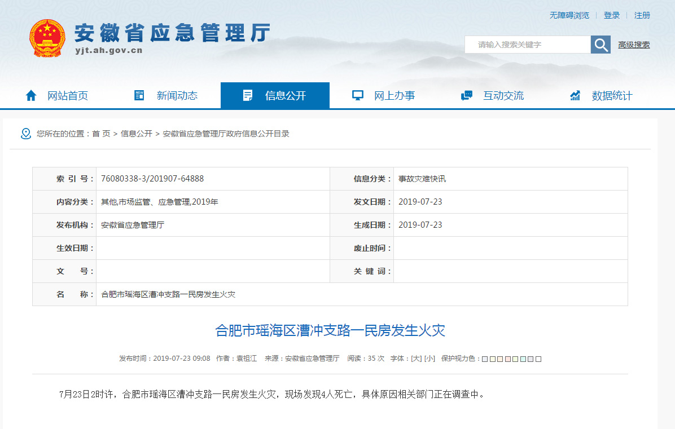The image size is (675, 429).
Task: Click the 安徽省应急管理厅 header title
Action: click(172, 33)
